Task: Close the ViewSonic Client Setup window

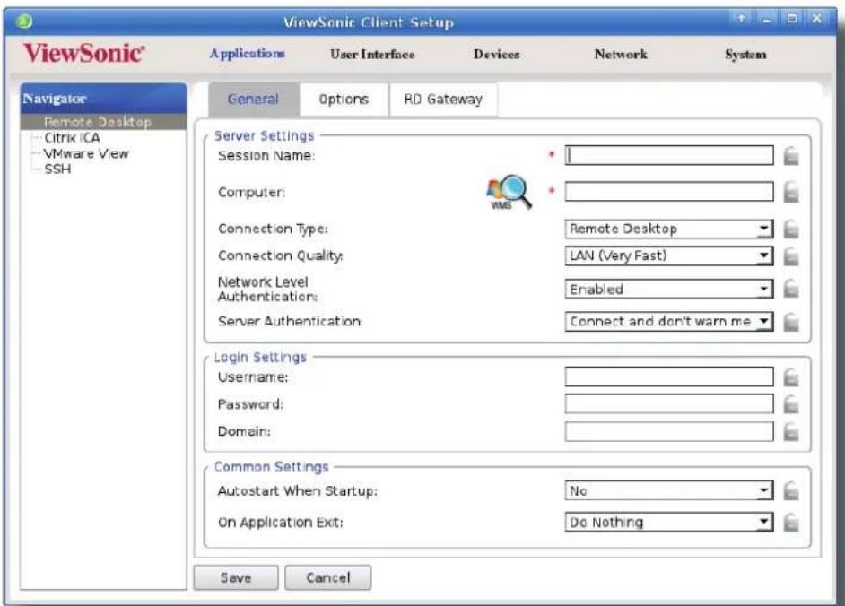Action: [x=817, y=19]
